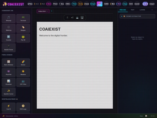Insert the Badges component

pos(23,28)
